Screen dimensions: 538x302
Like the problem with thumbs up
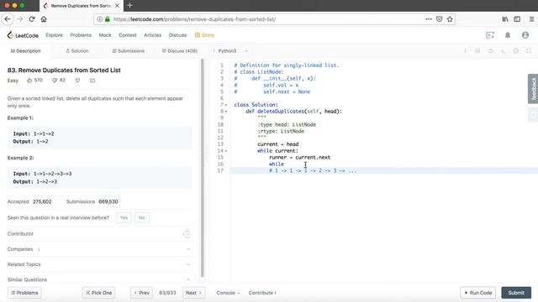pos(29,81)
